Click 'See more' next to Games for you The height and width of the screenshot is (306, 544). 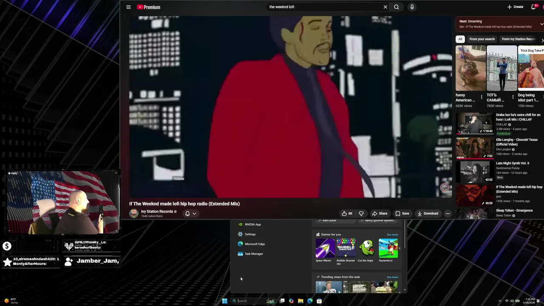click(392, 235)
